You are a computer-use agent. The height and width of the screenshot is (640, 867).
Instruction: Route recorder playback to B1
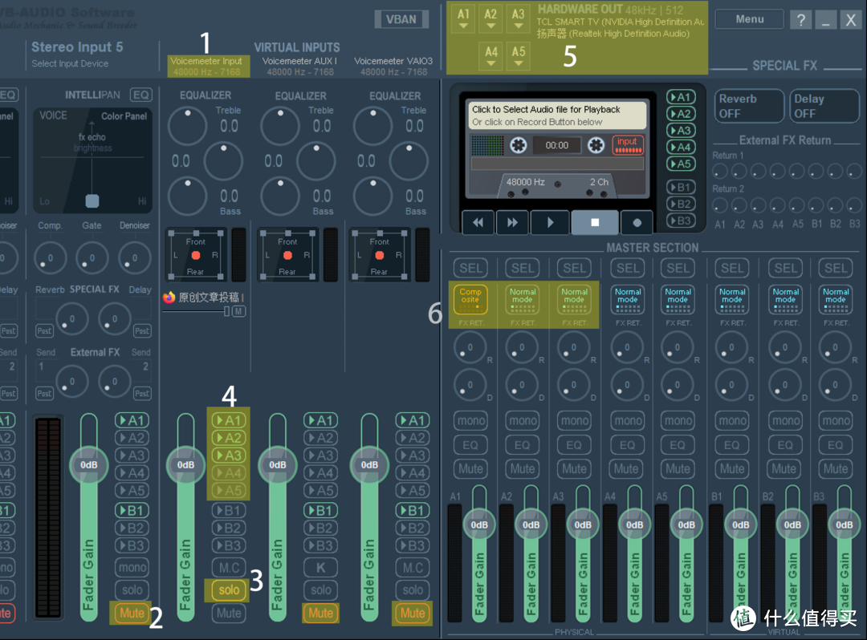point(681,187)
